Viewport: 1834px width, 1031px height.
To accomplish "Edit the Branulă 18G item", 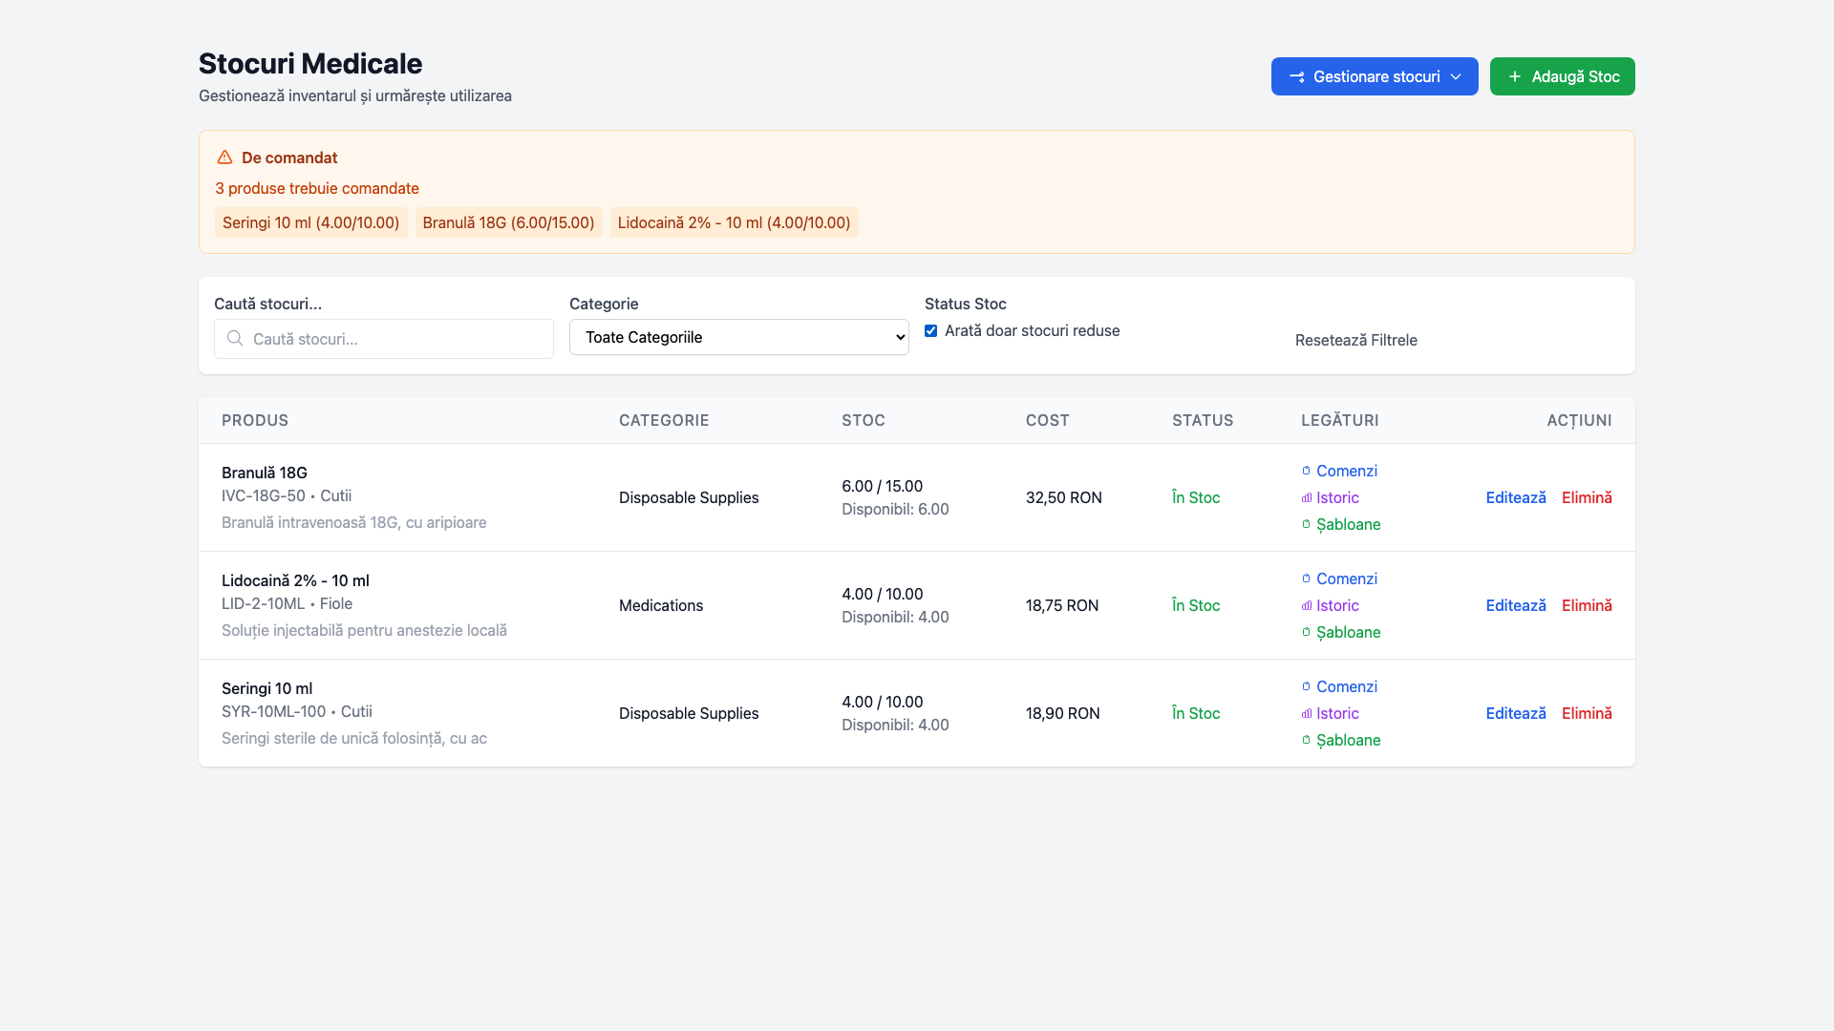I will click(x=1515, y=497).
